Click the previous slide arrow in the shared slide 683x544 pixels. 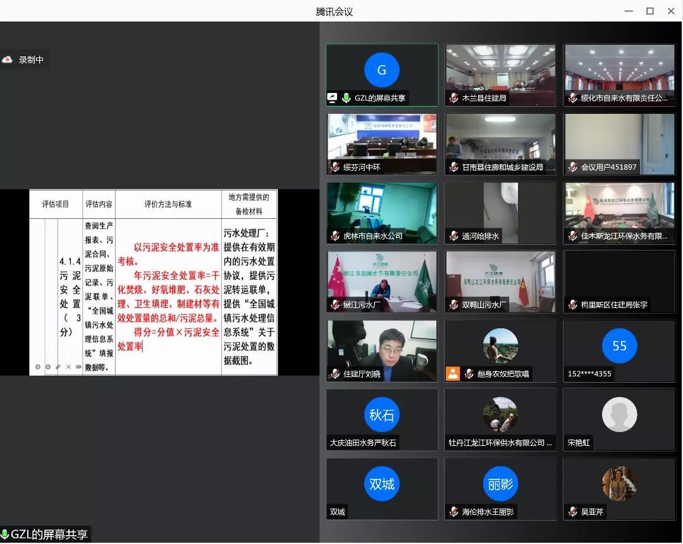[x=37, y=367]
